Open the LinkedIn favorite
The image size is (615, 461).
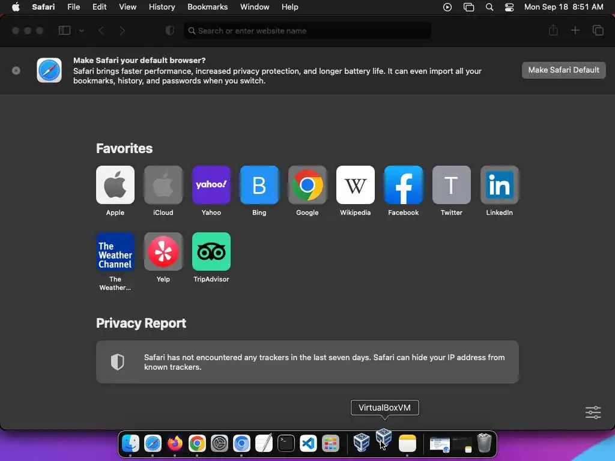pyautogui.click(x=499, y=185)
